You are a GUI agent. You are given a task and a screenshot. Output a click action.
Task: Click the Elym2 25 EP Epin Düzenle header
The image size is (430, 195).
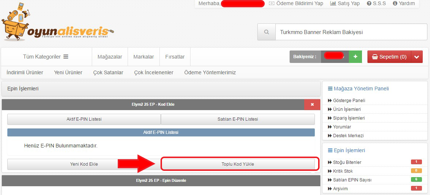point(161,180)
